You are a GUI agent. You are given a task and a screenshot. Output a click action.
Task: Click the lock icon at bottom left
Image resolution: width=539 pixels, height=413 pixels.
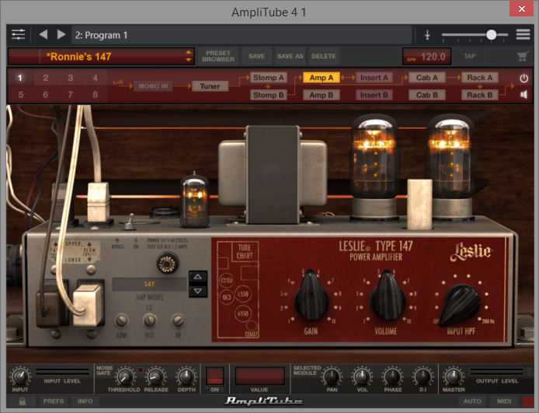pyautogui.click(x=23, y=401)
